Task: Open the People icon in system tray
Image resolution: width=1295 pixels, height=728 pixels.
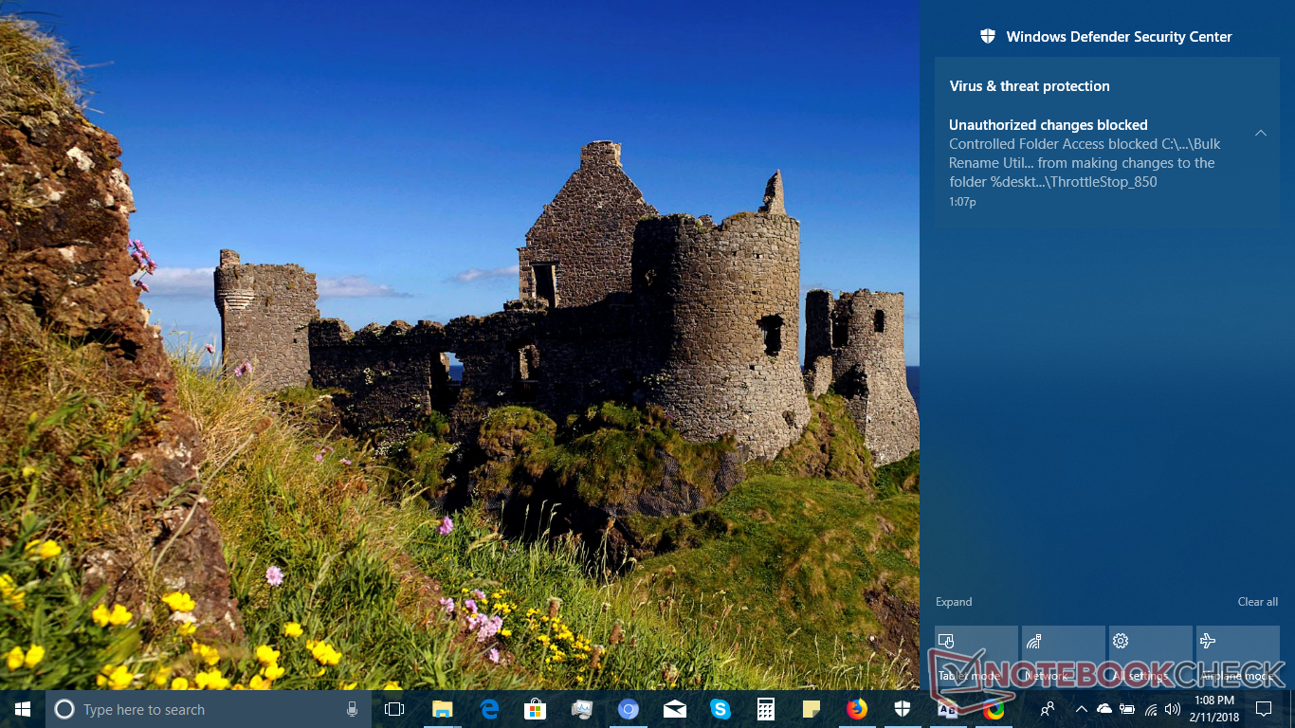Action: coord(1048,709)
